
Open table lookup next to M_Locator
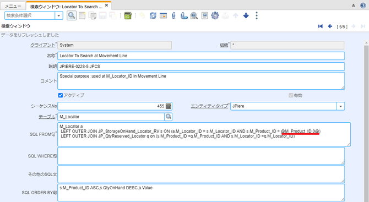(169, 117)
